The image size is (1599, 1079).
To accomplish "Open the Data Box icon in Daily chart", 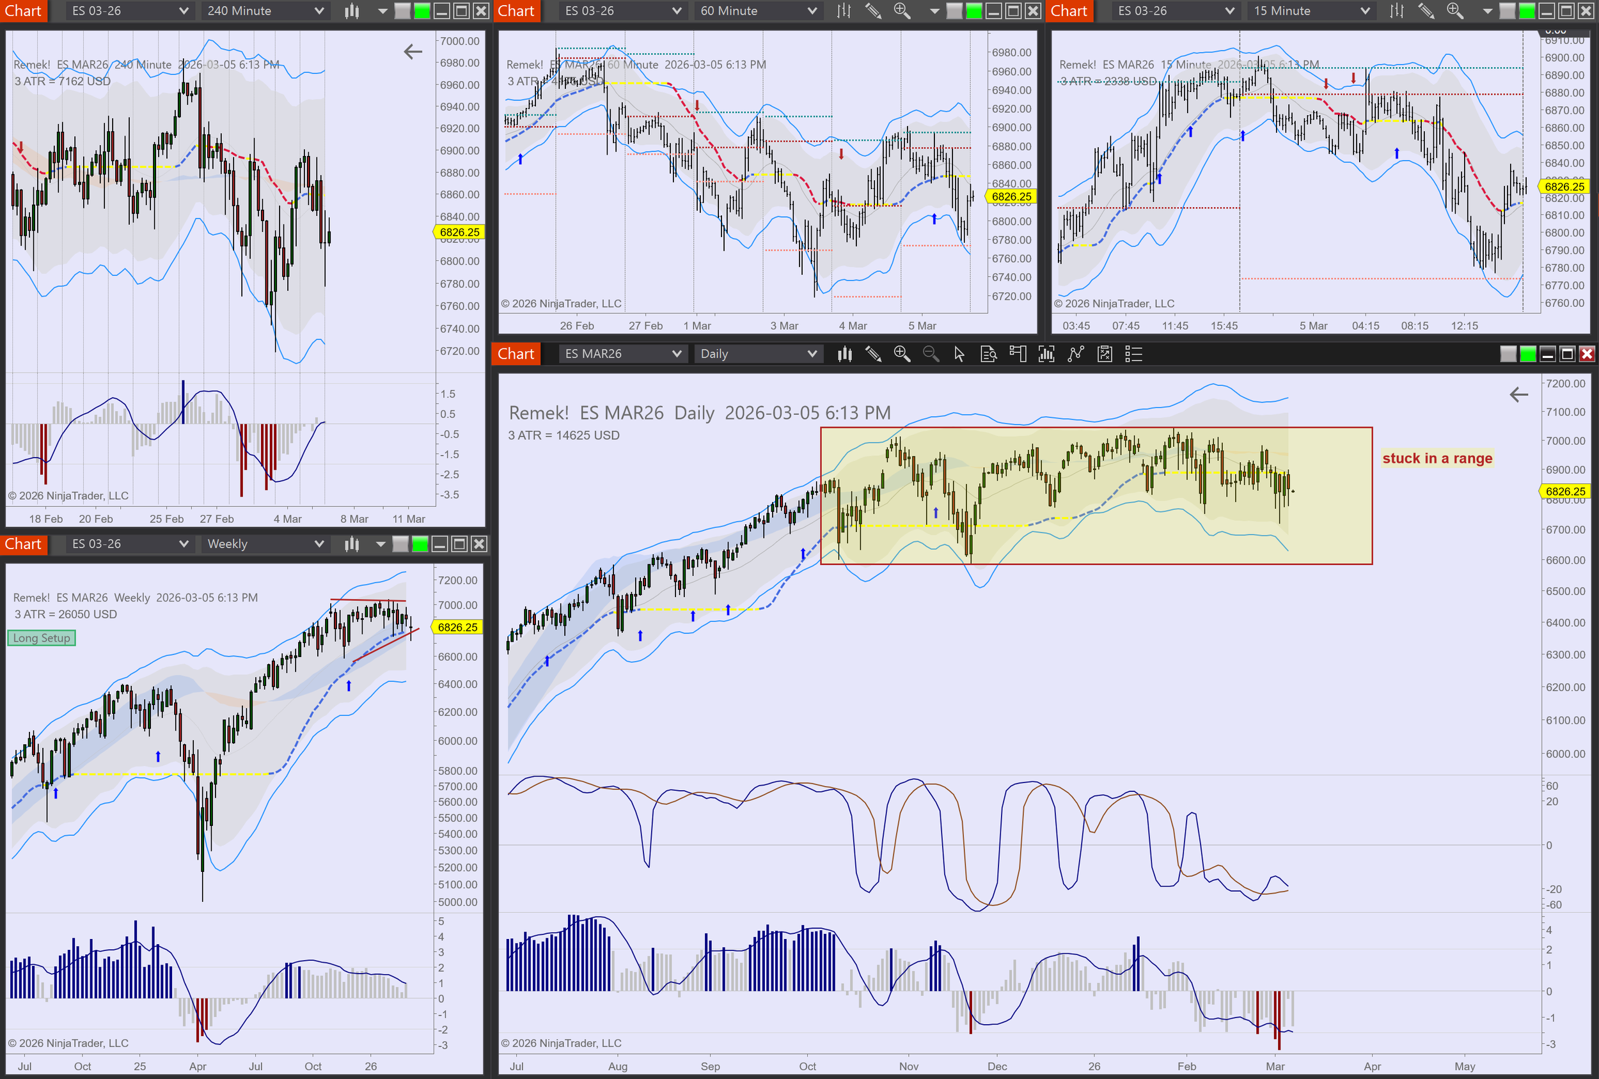I will pos(988,354).
